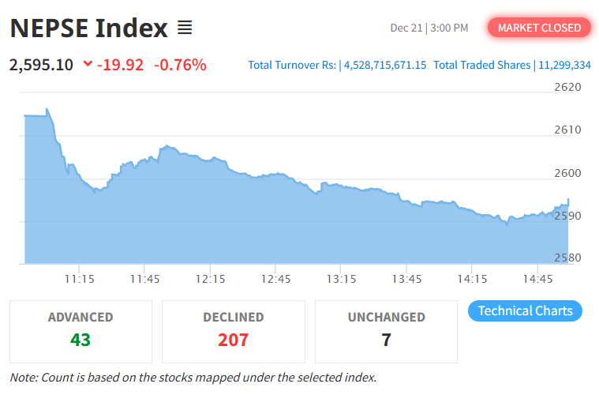Click the -19.92 point change value
Screen dimensions: 599x395
(120, 65)
